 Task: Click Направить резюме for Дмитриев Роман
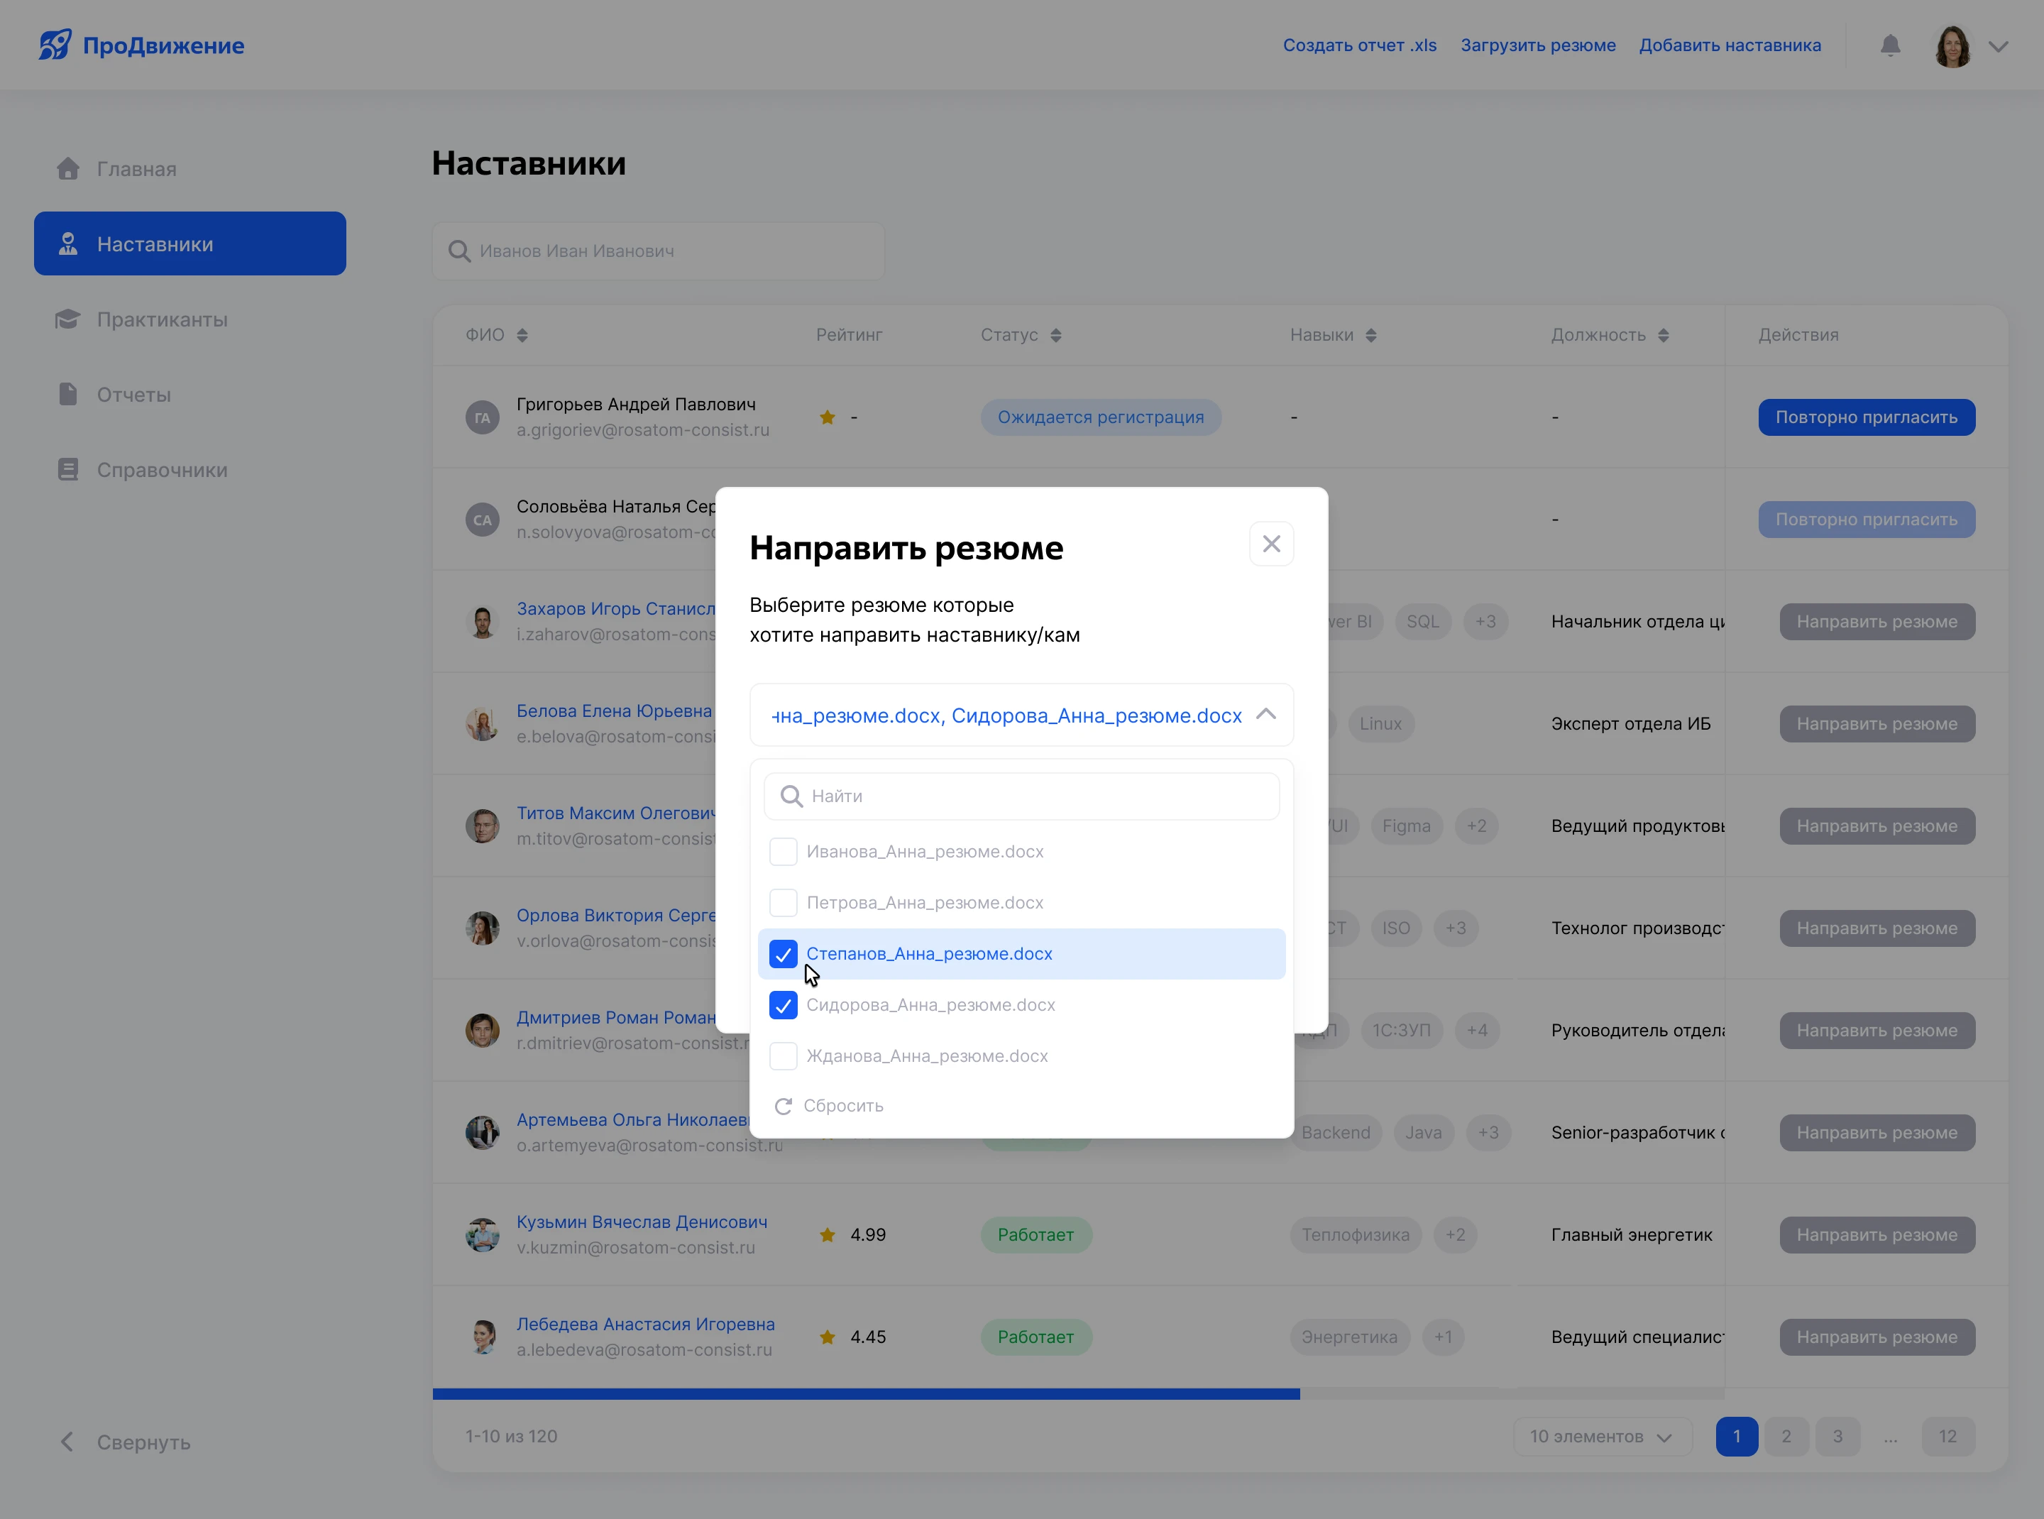point(1877,1031)
